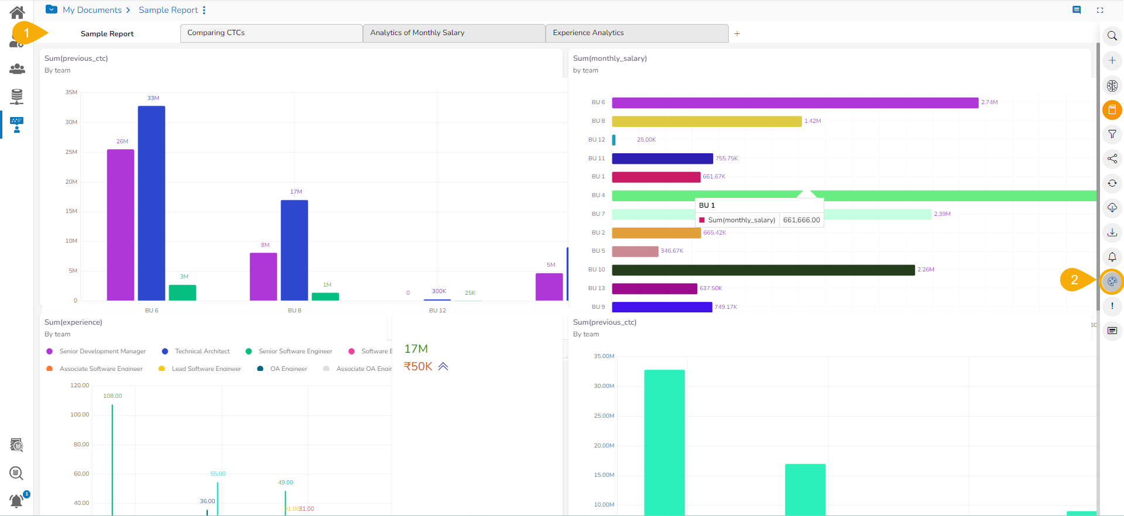The width and height of the screenshot is (1124, 516).
Task: Toggle Senior Development Manager legend item
Action: [96, 352]
